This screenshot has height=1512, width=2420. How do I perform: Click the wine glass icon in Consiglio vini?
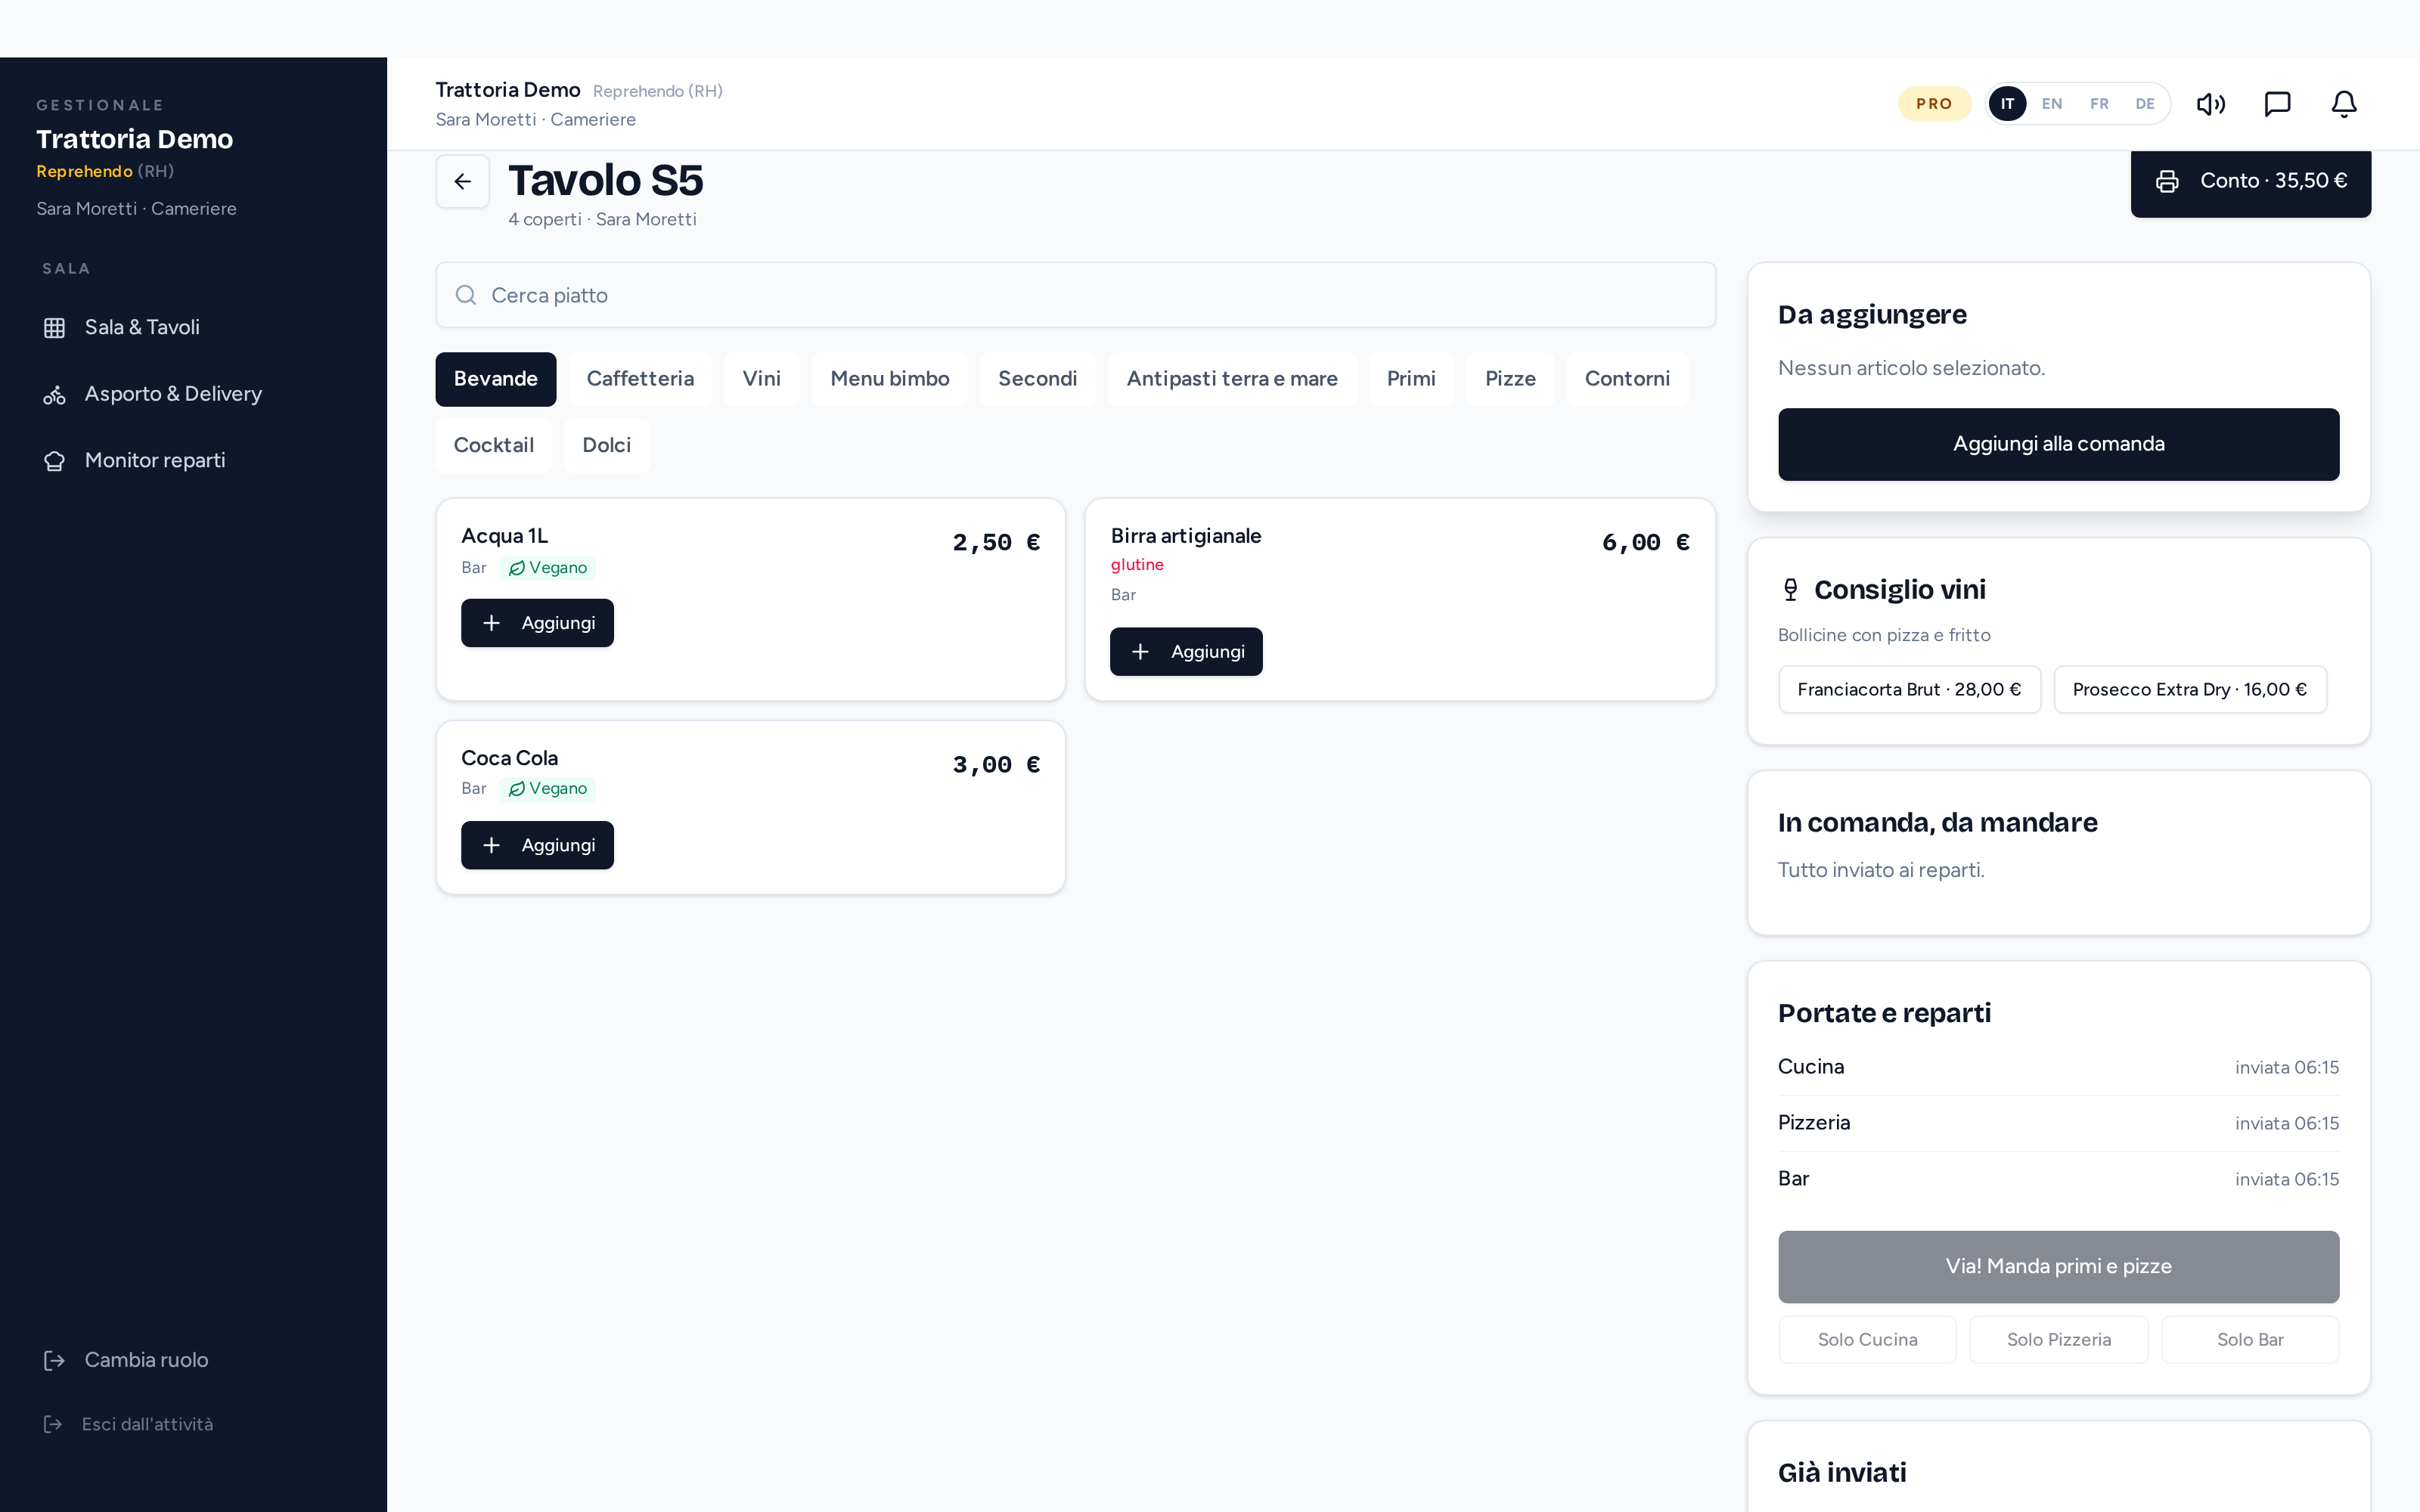coord(1790,590)
